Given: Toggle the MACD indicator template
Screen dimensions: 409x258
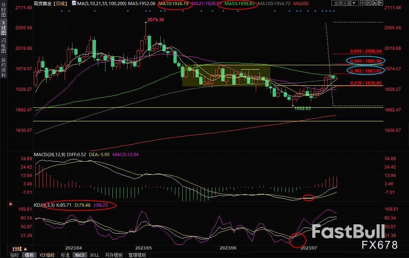Looking at the screenshot, I should [x=80, y=255].
